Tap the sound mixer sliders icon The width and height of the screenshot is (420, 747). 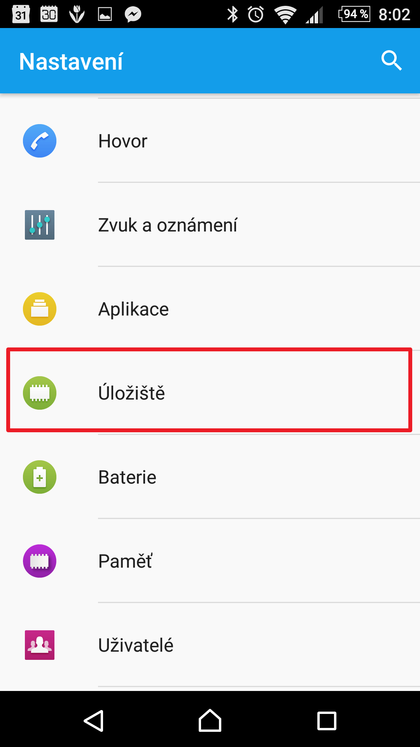tap(40, 225)
